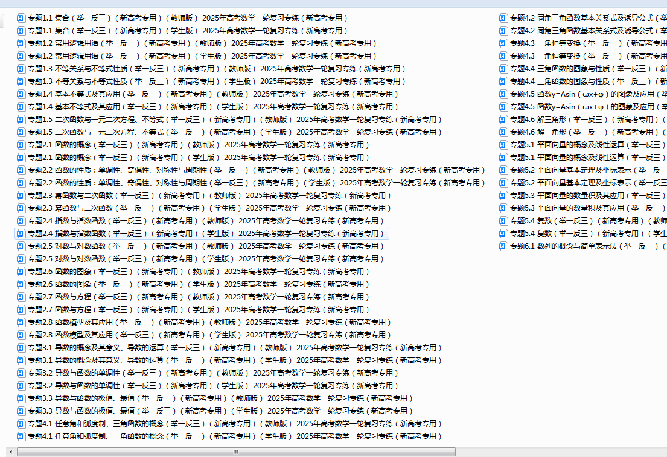Click the document icon of 专题3.3 导数与函数的极值、最值 教师版
Image resolution: width=667 pixels, height=457 pixels.
click(x=21, y=398)
